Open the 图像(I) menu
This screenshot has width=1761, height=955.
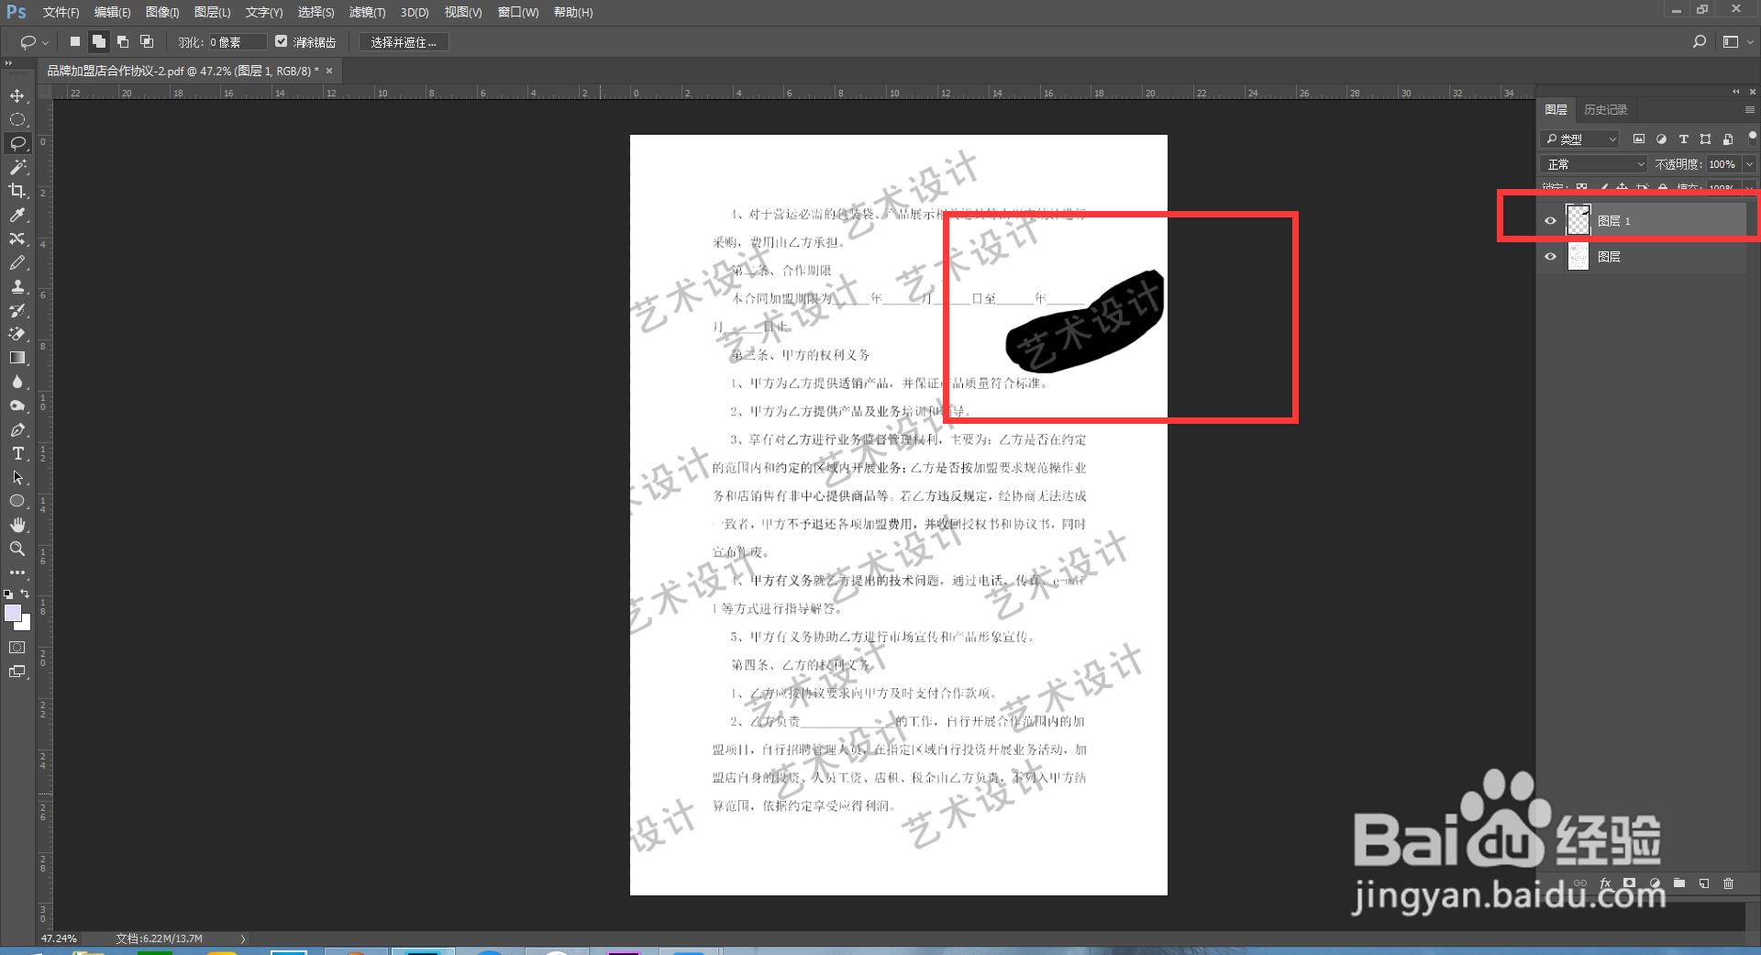coord(162,12)
